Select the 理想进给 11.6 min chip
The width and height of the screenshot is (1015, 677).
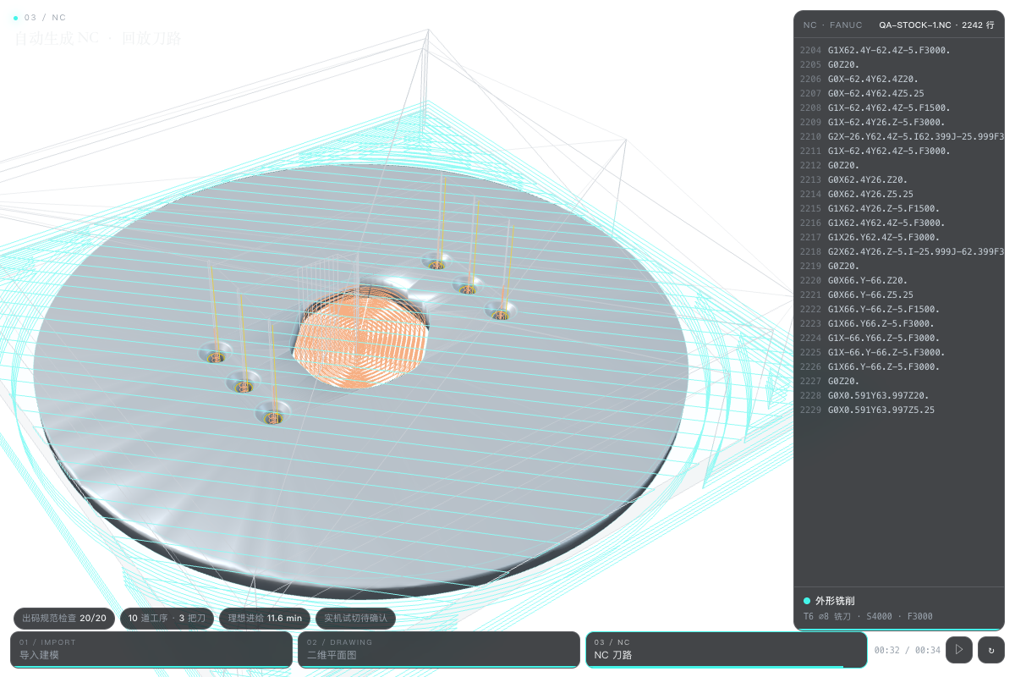[265, 619]
